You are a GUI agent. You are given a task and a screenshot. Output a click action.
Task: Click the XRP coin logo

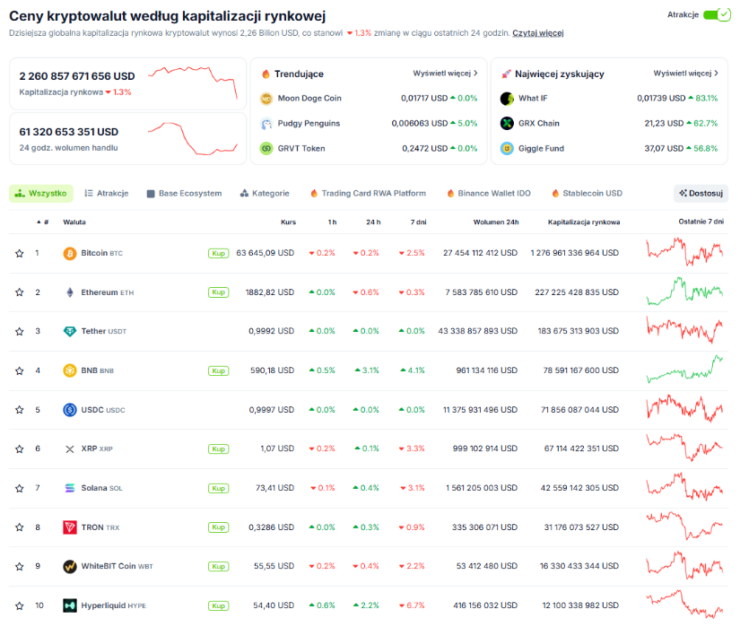pos(70,448)
